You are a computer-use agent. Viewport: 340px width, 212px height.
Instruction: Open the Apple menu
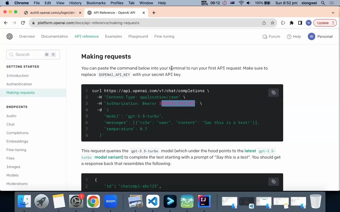[x=7, y=3]
